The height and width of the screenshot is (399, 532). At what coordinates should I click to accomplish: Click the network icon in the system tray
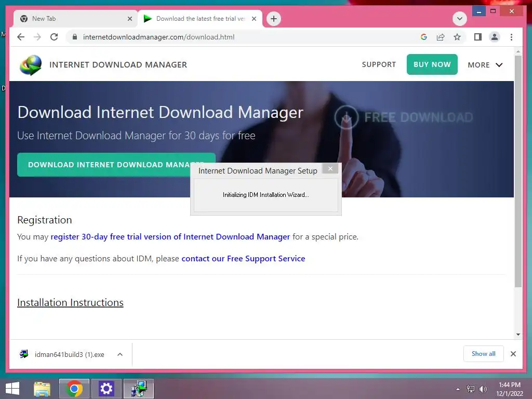pos(470,389)
